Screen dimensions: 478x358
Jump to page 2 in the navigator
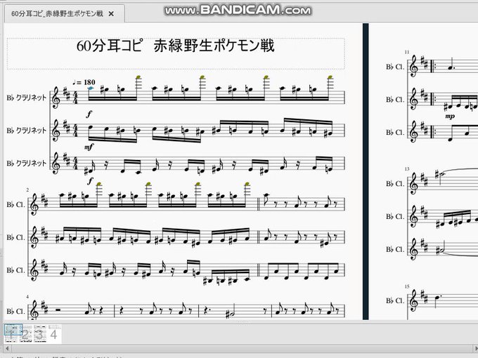coord(25,333)
